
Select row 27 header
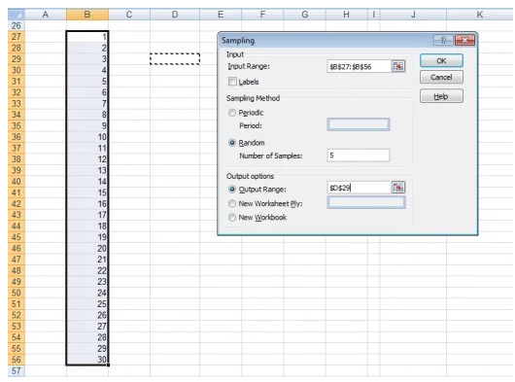click(17, 37)
